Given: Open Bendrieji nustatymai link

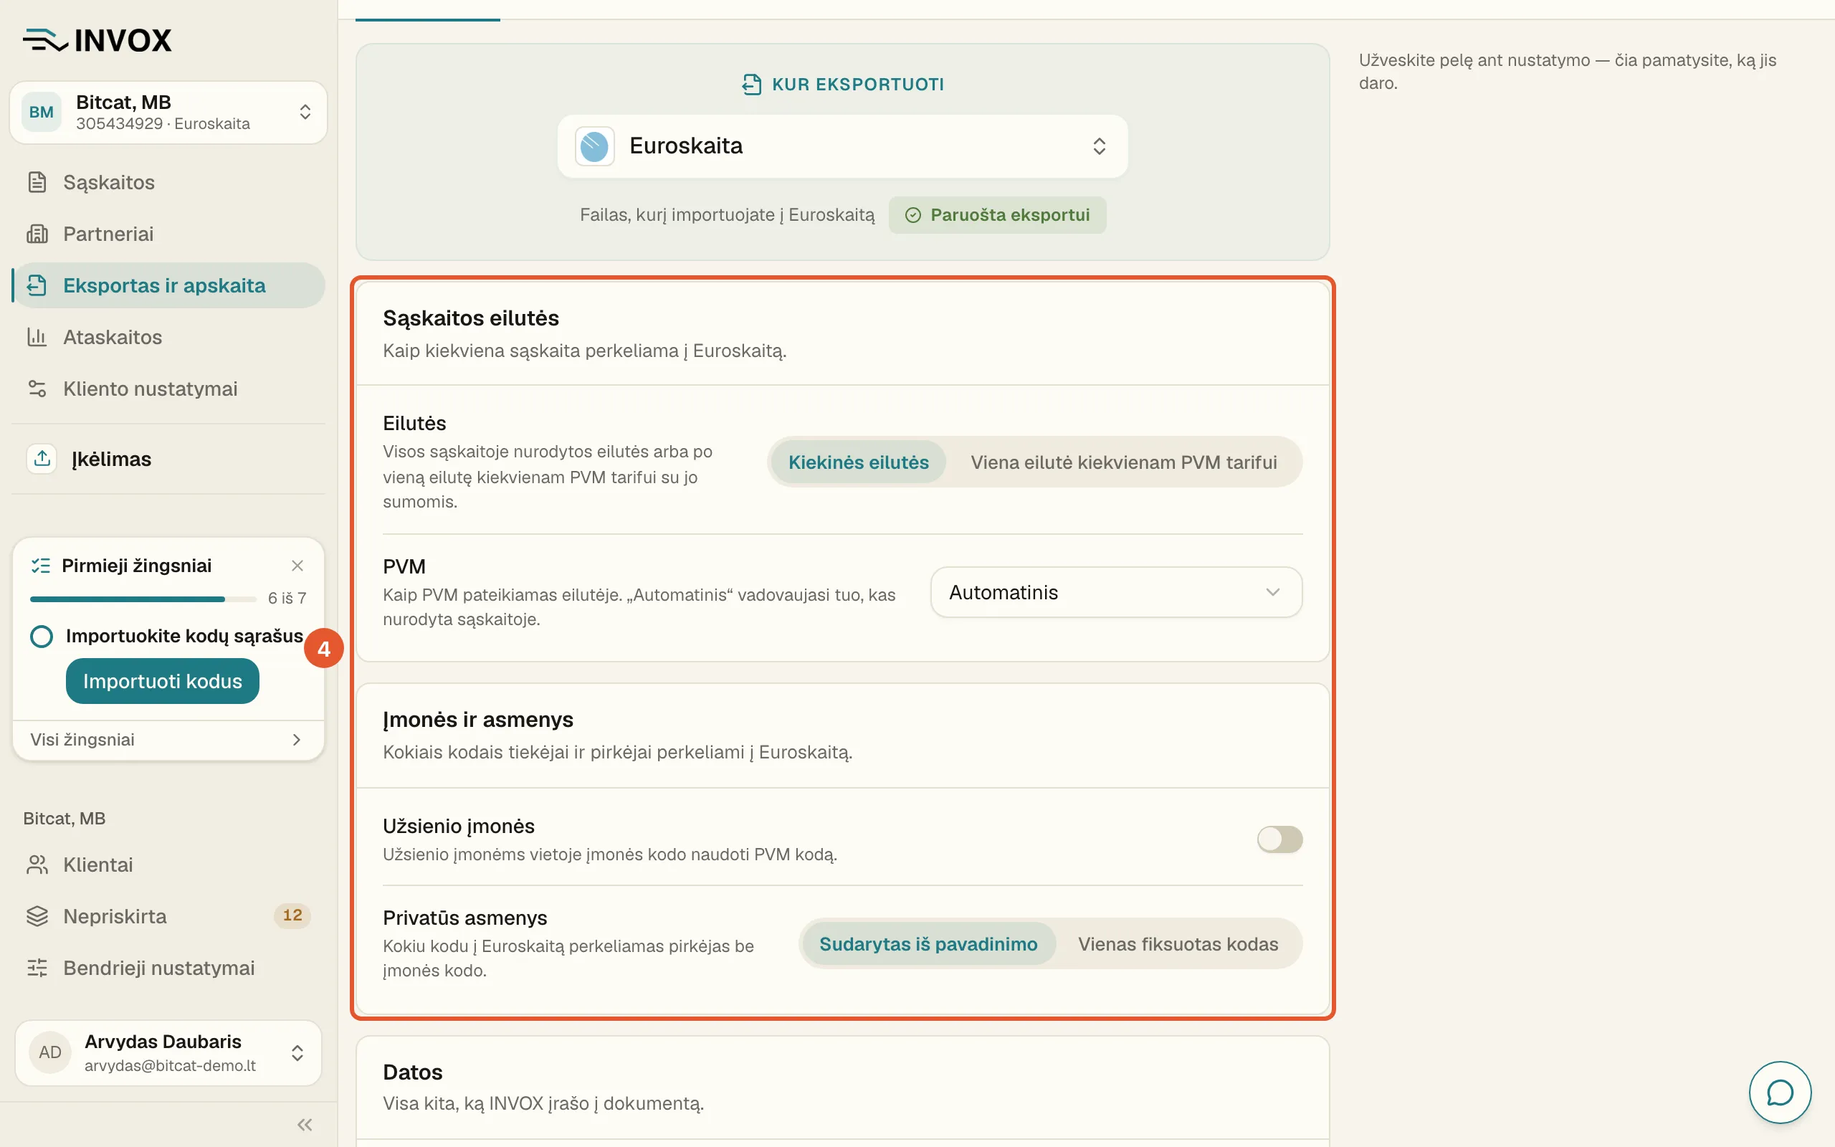Looking at the screenshot, I should [x=168, y=968].
